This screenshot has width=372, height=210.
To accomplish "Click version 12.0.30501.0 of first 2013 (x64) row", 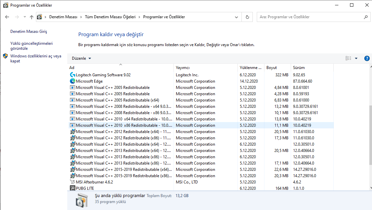I will point(303,144).
